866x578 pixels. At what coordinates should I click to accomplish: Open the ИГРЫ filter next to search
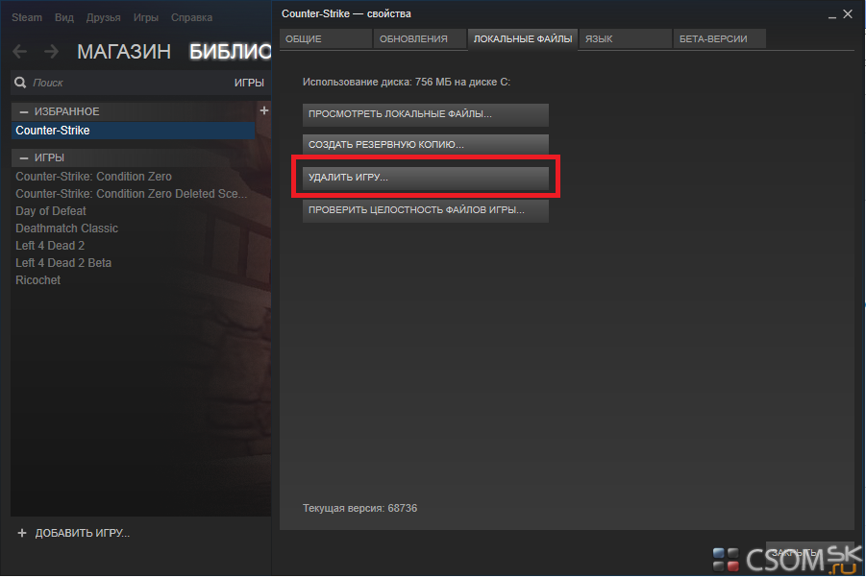pyautogui.click(x=249, y=84)
